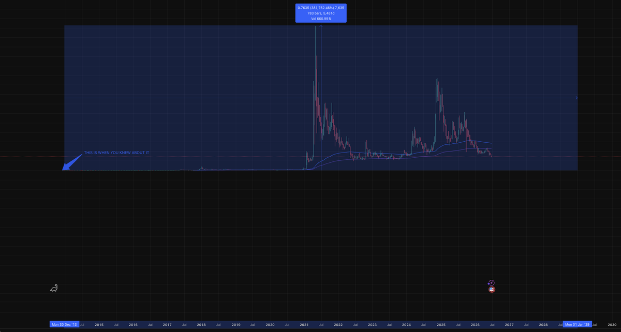This screenshot has height=332, width=621.
Task: Click the 2027 label on time axis
Action: tap(509, 325)
